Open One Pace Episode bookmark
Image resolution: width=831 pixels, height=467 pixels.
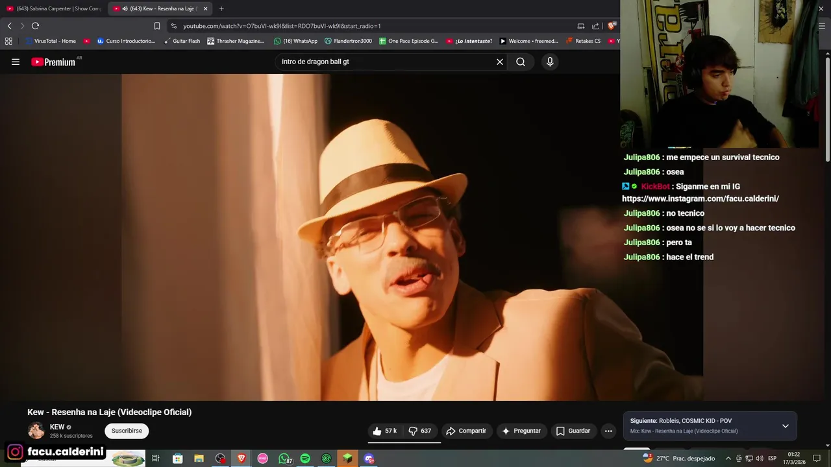[408, 41]
